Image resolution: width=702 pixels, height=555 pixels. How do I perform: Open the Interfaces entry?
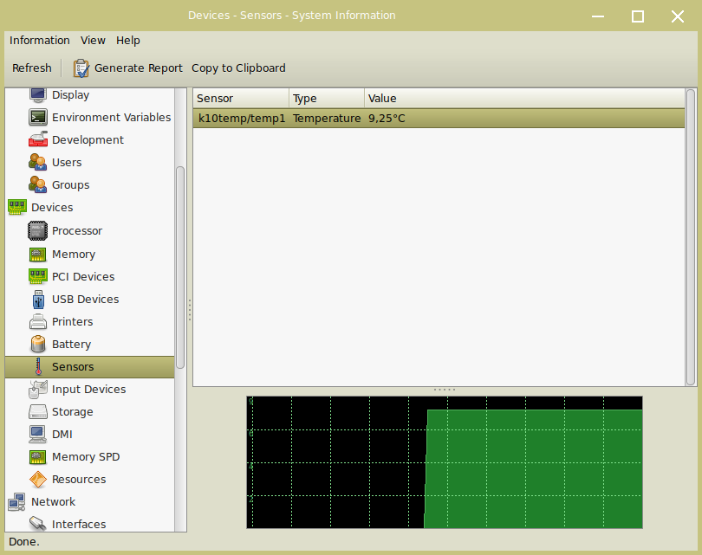coord(79,524)
